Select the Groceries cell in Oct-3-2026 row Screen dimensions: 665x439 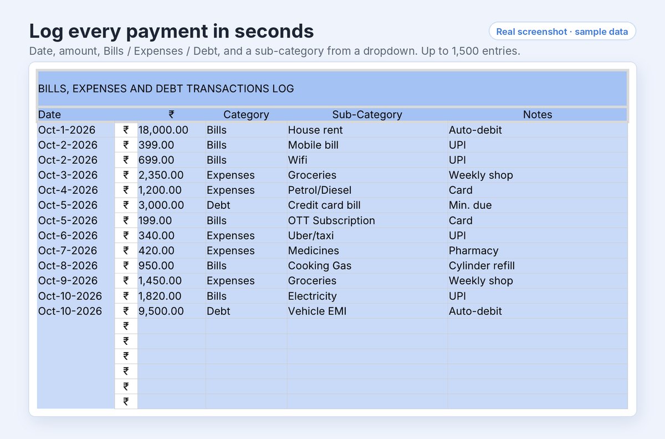tap(367, 175)
